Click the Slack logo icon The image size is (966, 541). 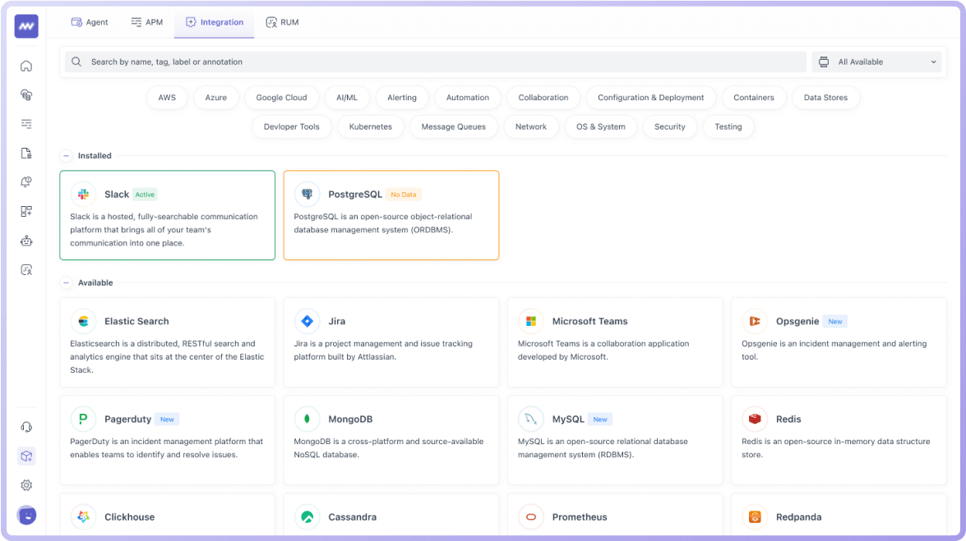(x=83, y=195)
